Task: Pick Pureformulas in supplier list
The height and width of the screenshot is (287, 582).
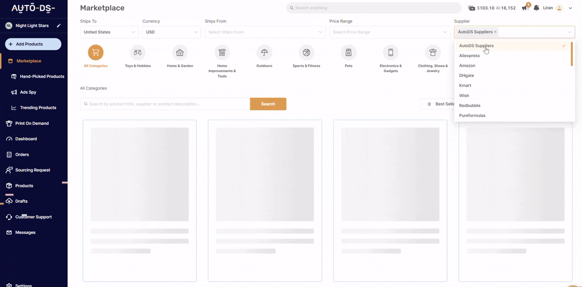Action: 512,115
